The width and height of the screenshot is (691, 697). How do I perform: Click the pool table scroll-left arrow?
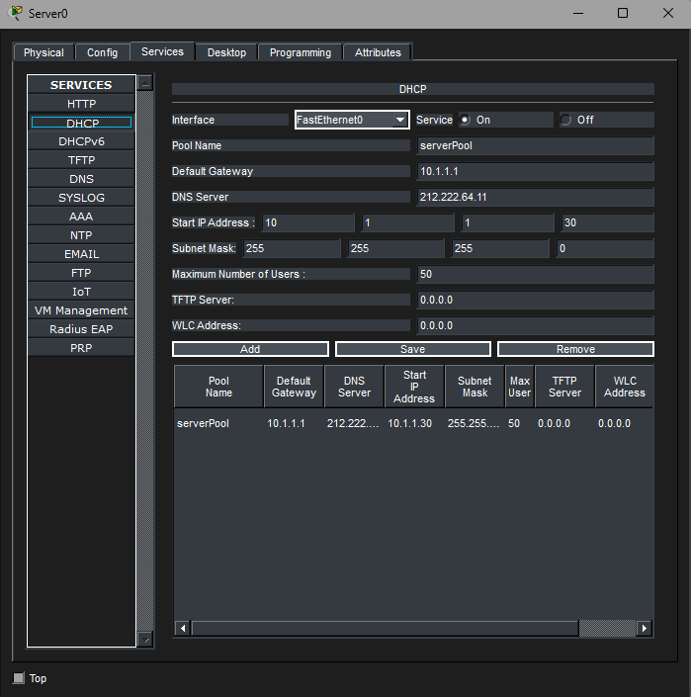pyautogui.click(x=181, y=628)
